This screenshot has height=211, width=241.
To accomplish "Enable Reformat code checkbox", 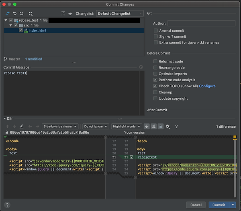I will pos(155,61).
